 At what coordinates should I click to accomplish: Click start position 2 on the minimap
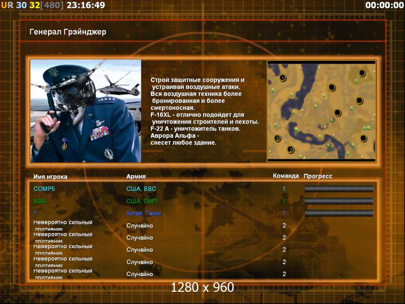(291, 149)
